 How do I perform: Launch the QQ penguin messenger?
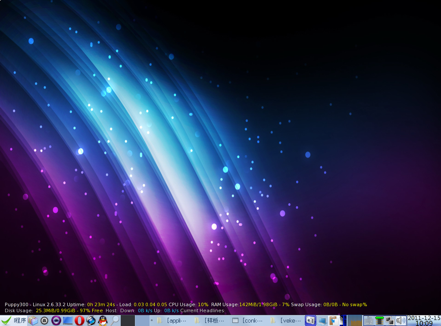tap(103, 321)
